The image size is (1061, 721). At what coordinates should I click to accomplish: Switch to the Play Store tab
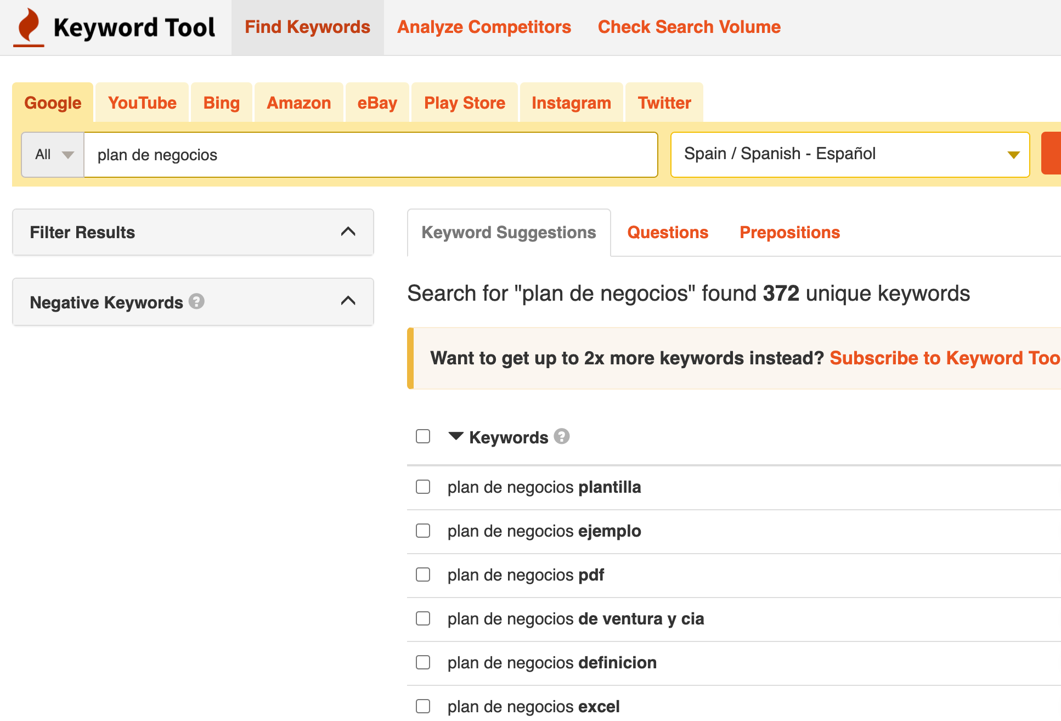pos(465,103)
